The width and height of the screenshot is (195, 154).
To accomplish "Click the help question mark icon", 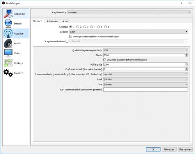I will 181,3.
